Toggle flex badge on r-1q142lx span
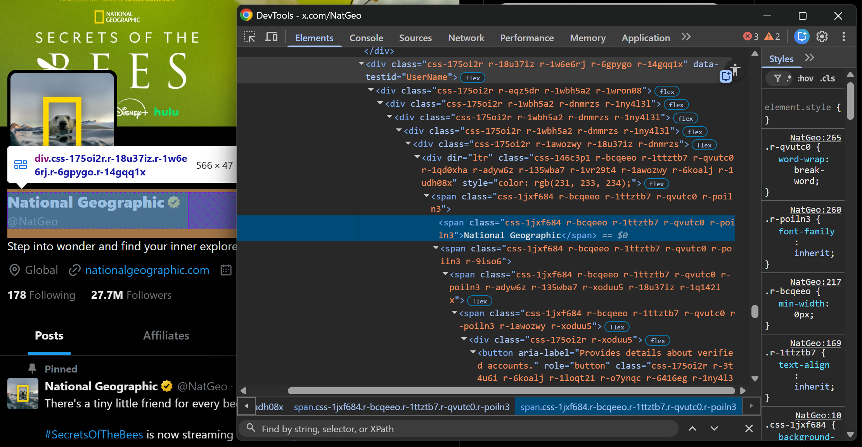Screen dimensions: 862x447 (479, 301)
